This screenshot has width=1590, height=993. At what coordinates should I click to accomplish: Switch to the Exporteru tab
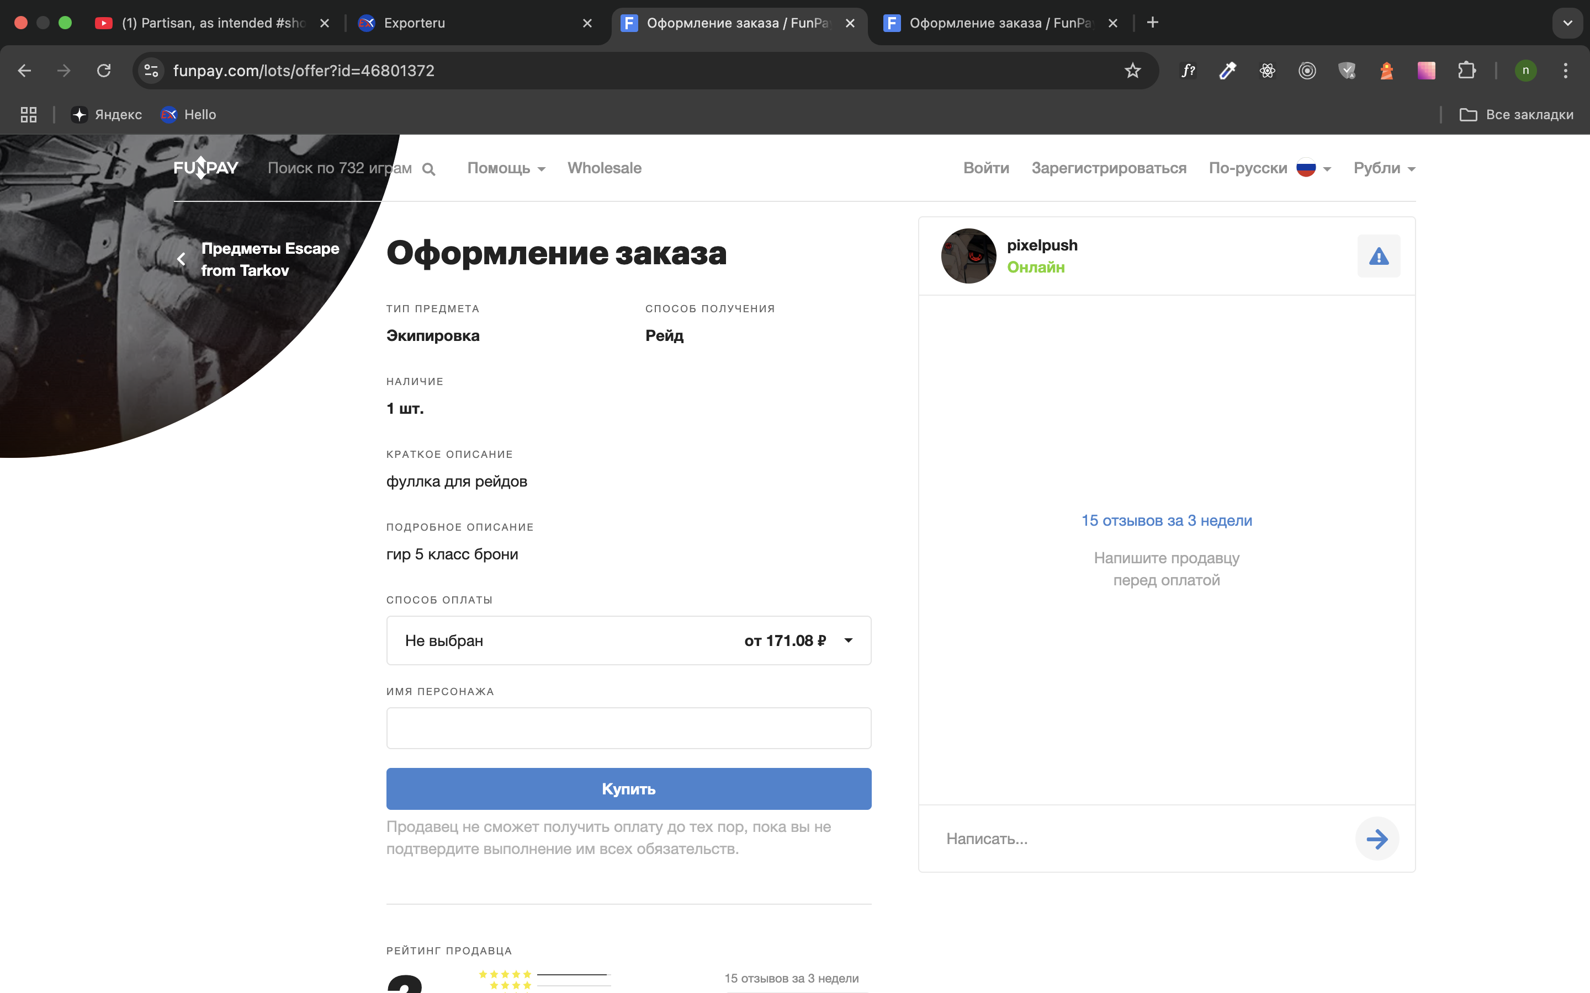[x=474, y=23]
